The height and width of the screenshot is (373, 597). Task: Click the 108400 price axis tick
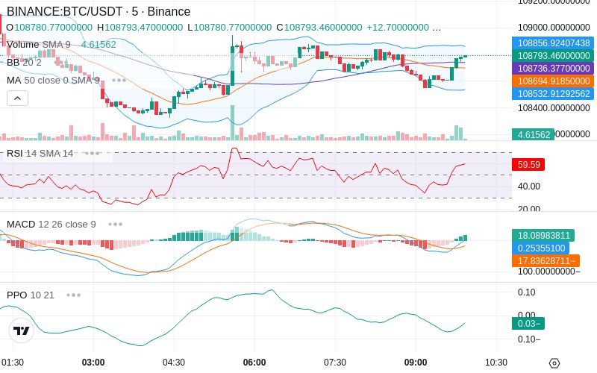coord(554,108)
